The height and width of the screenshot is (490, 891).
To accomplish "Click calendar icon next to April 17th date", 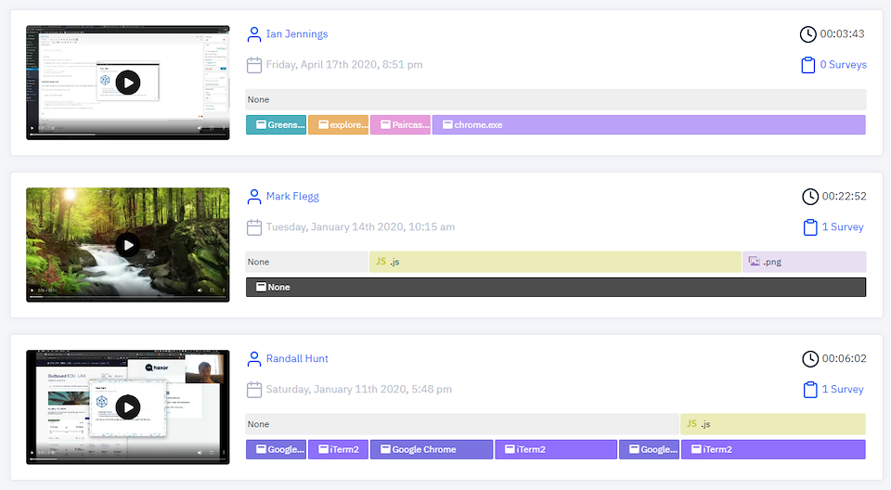I will (254, 65).
